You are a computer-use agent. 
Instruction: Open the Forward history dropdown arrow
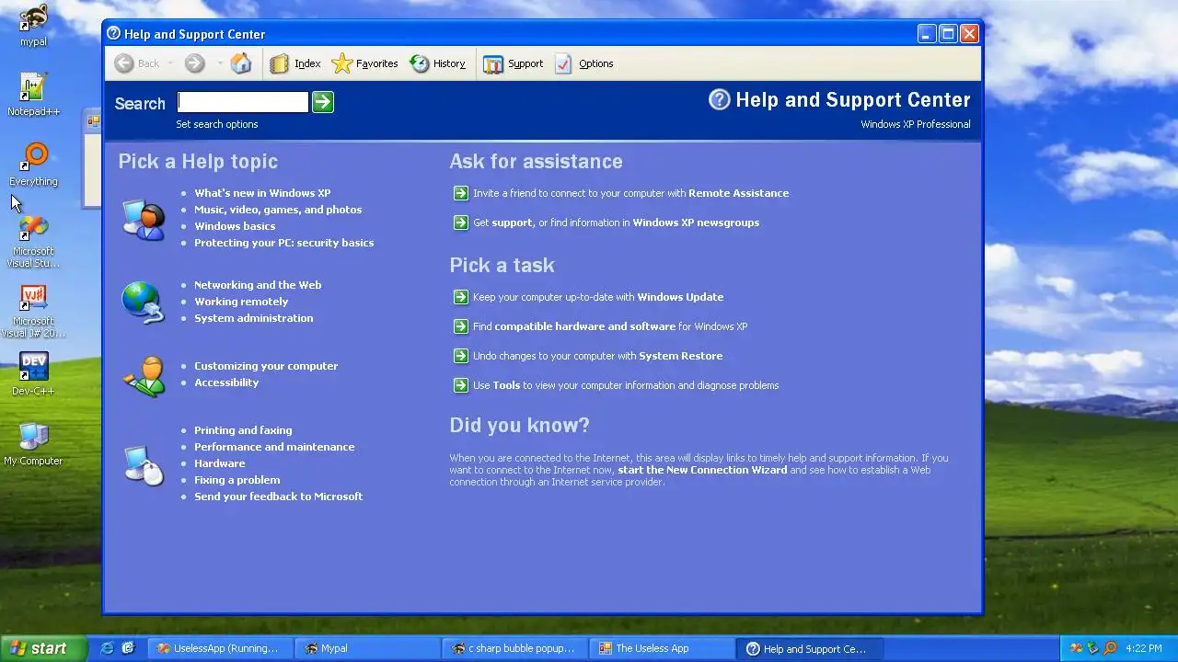[x=219, y=63]
